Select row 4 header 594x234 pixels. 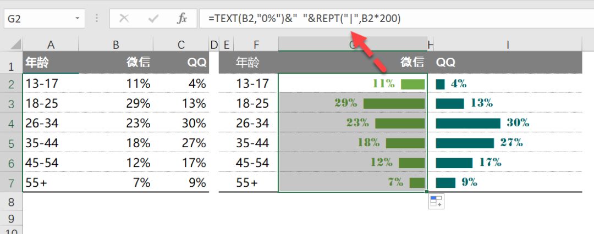11,123
